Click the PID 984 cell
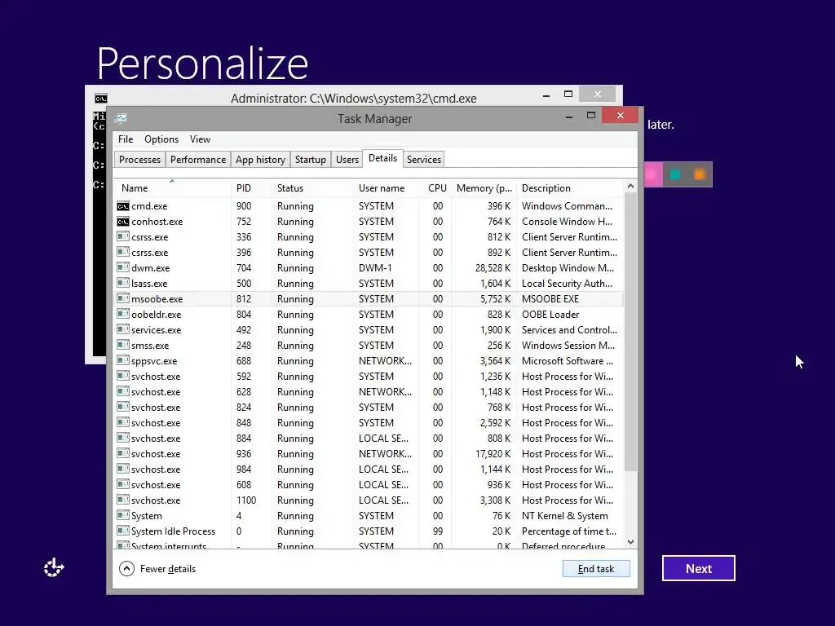The width and height of the screenshot is (835, 626). point(244,469)
